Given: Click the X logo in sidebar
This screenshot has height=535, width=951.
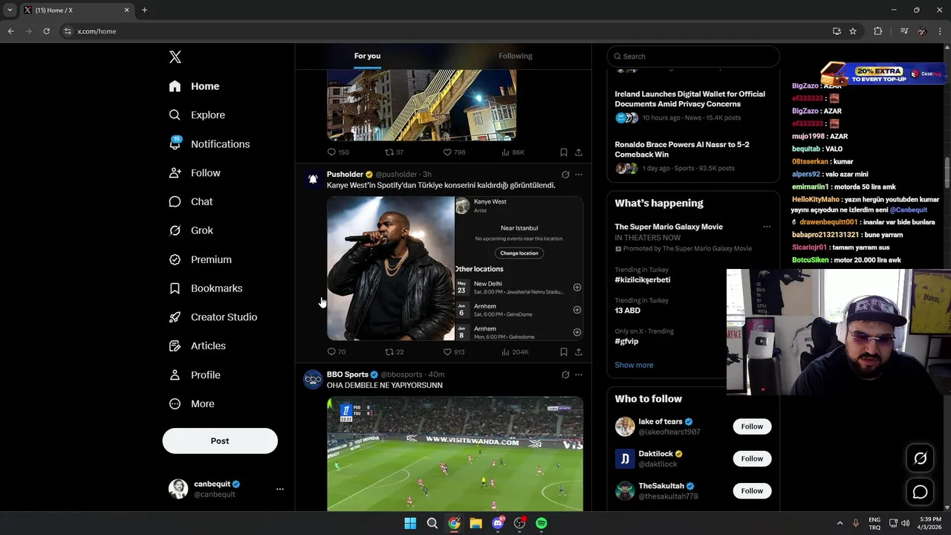Looking at the screenshot, I should 175,57.
